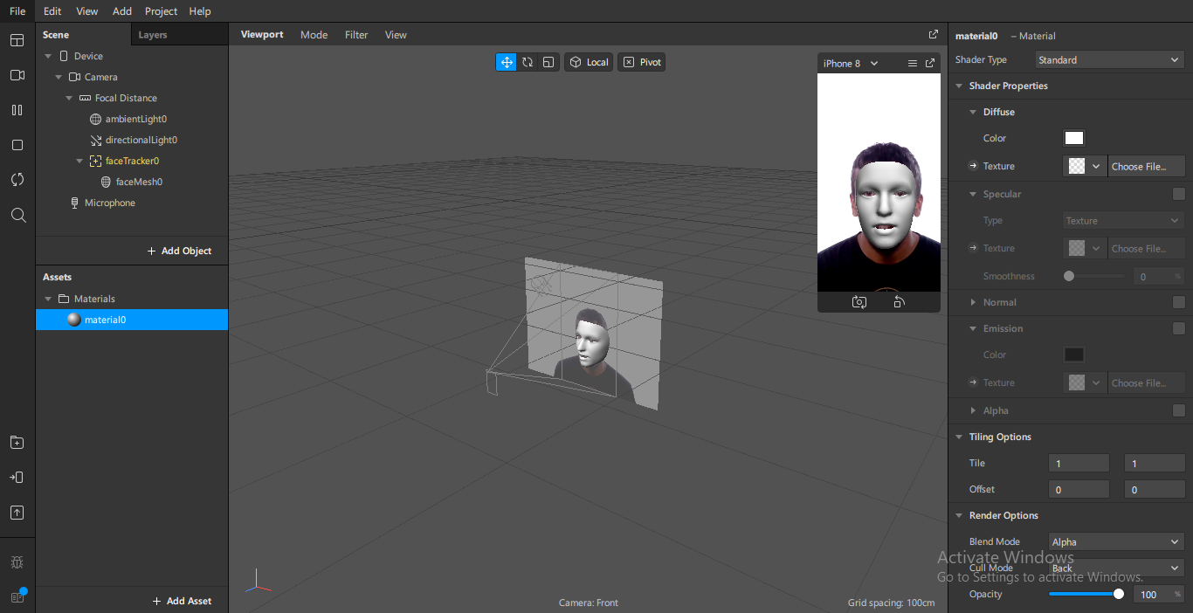Screen dimensions: 1193x613
Task: Switch to the Layers tab
Action: pos(153,35)
